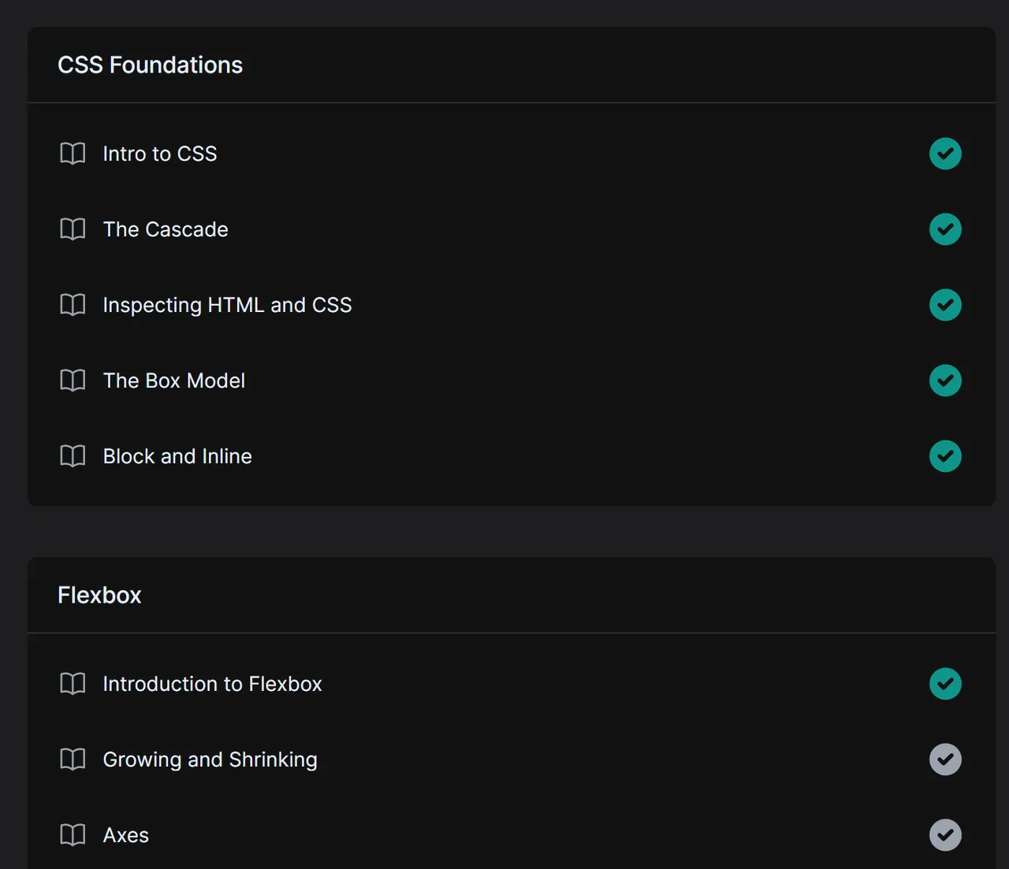Go to the Growing and Shrinking lesson
The width and height of the screenshot is (1009, 869).
tap(210, 759)
